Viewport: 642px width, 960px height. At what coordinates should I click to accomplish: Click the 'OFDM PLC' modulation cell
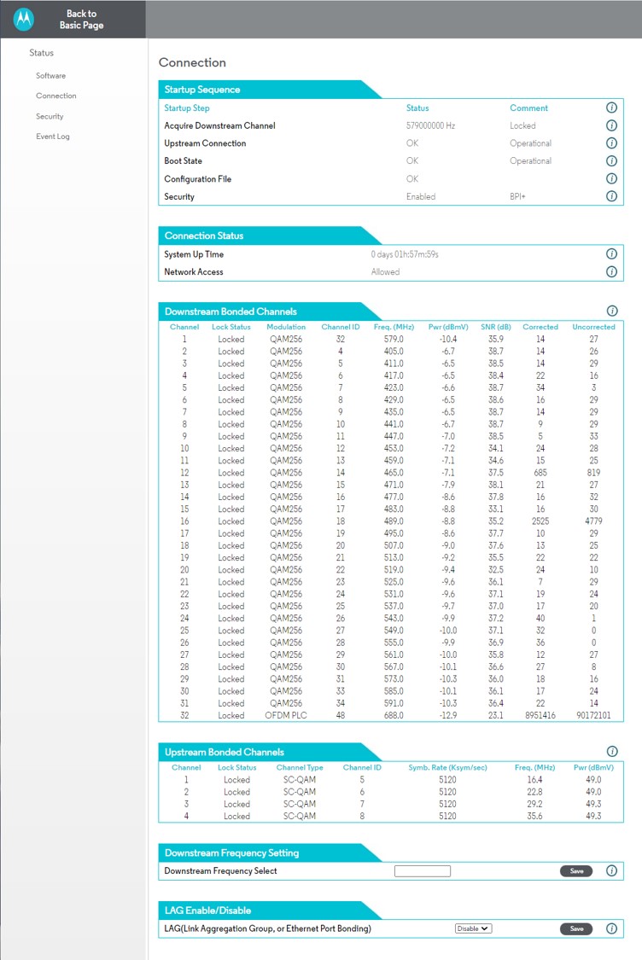click(286, 715)
